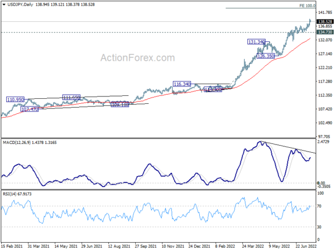
Task: Select the 14 May 2021 date label
Action: click(x=65, y=246)
